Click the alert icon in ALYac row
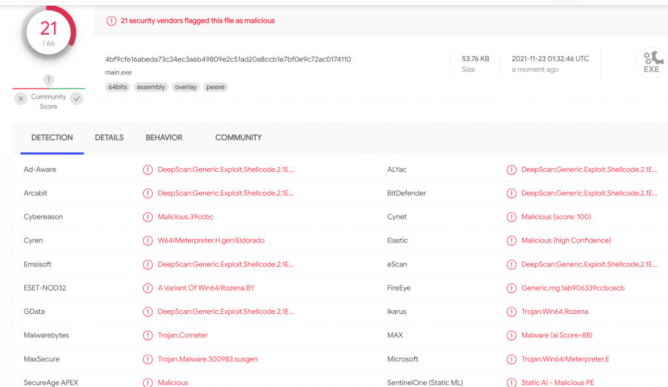The height and width of the screenshot is (387, 668). click(x=511, y=169)
